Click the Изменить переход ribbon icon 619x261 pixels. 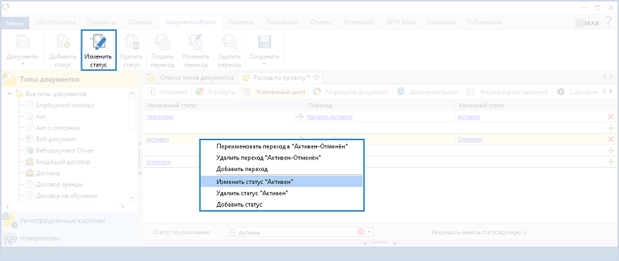(195, 43)
